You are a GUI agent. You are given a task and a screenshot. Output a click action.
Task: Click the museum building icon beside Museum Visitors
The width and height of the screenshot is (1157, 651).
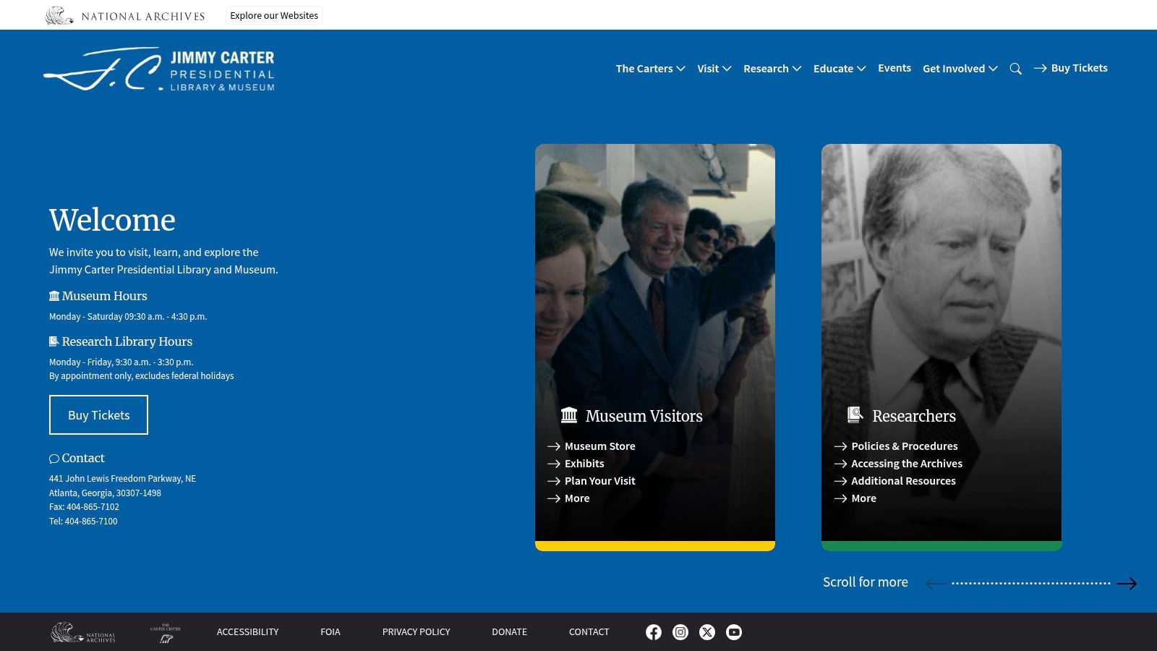(569, 415)
